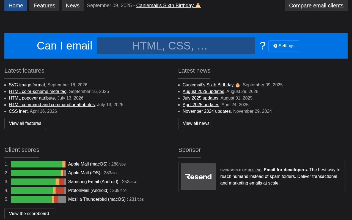Screen dimensions: 352x220
Task: Click View all news button
Action: [196, 123]
